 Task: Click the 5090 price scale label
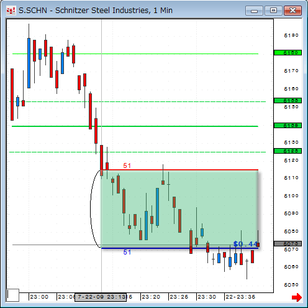click(291, 213)
